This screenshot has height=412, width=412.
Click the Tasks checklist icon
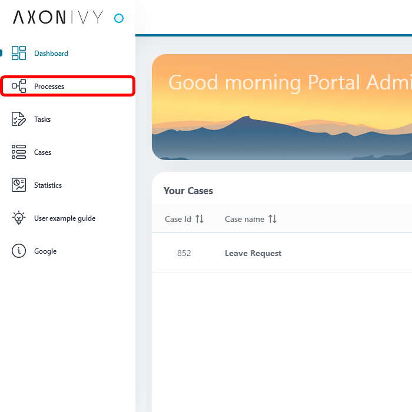coord(19,119)
